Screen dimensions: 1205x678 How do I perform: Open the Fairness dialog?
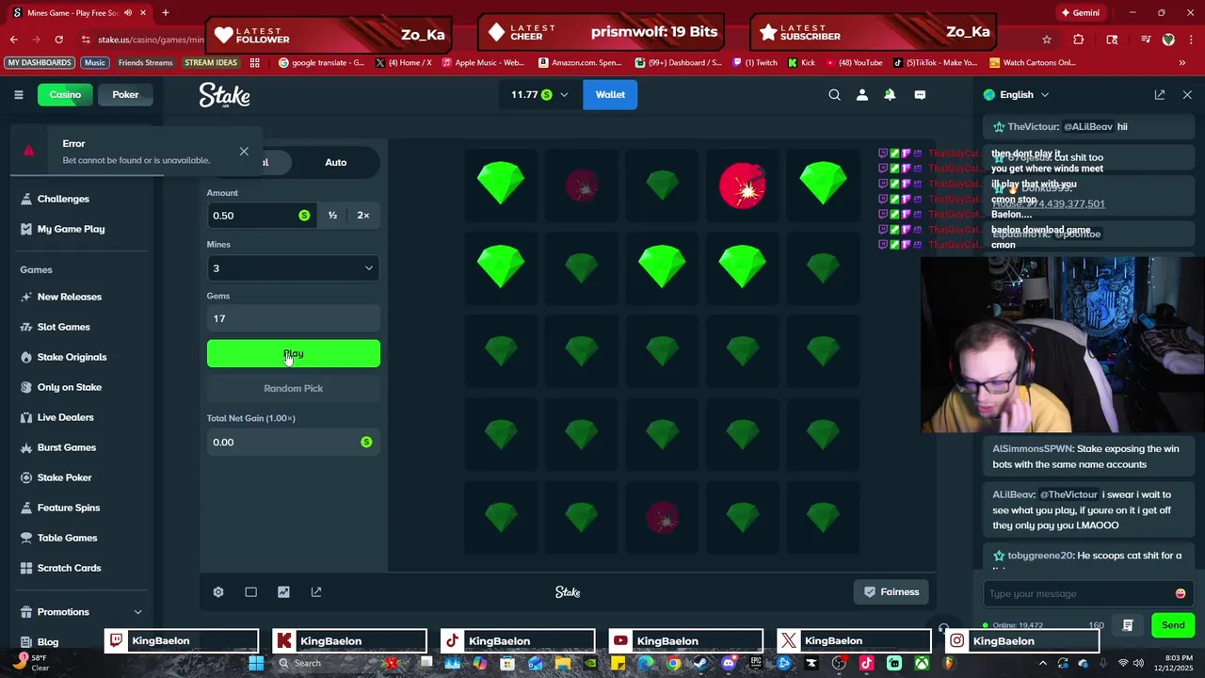click(892, 592)
